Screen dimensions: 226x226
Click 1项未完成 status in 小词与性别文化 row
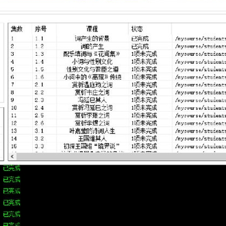coord(144,62)
